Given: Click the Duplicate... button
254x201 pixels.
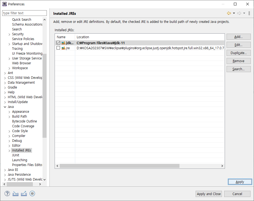Looking at the screenshot, I should point(238,53).
